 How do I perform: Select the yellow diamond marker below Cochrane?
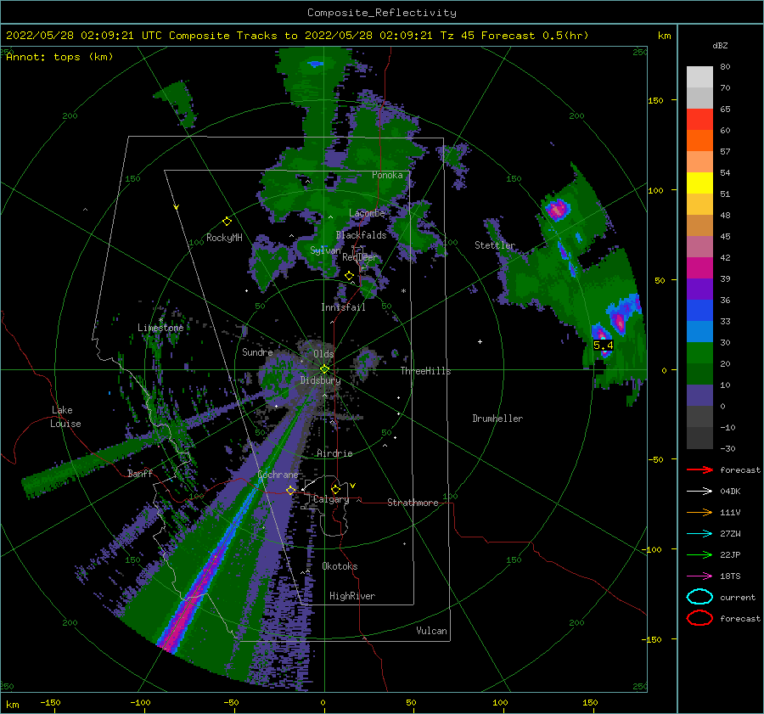point(290,490)
